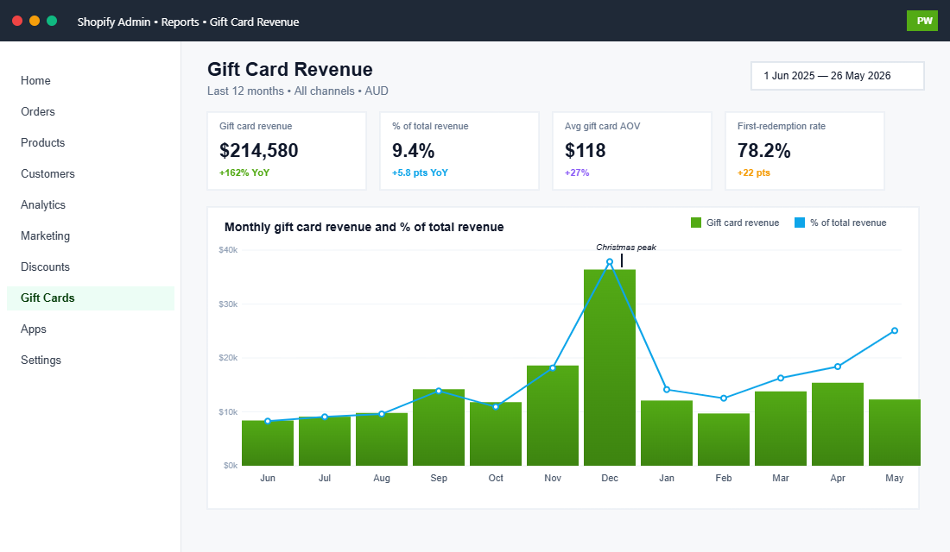
Task: Navigate to Marketing
Action: [x=91, y=236]
